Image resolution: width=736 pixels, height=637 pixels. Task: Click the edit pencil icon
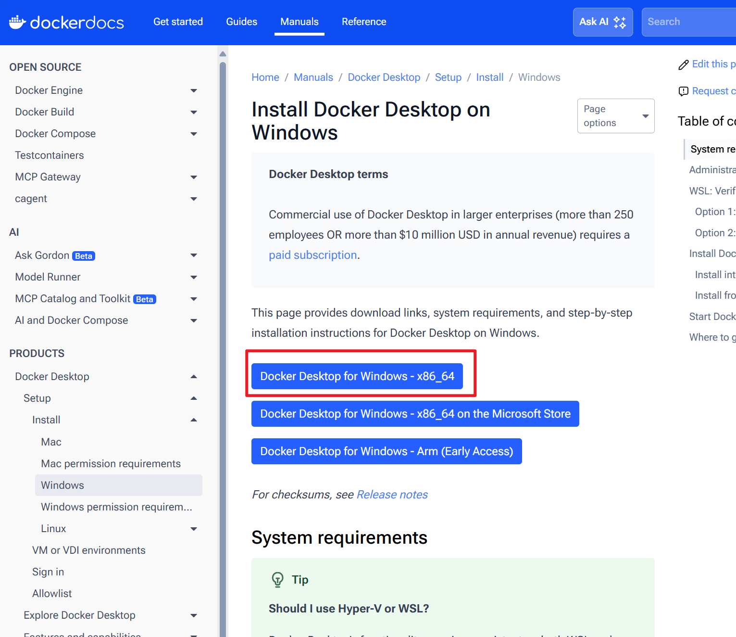click(x=684, y=64)
